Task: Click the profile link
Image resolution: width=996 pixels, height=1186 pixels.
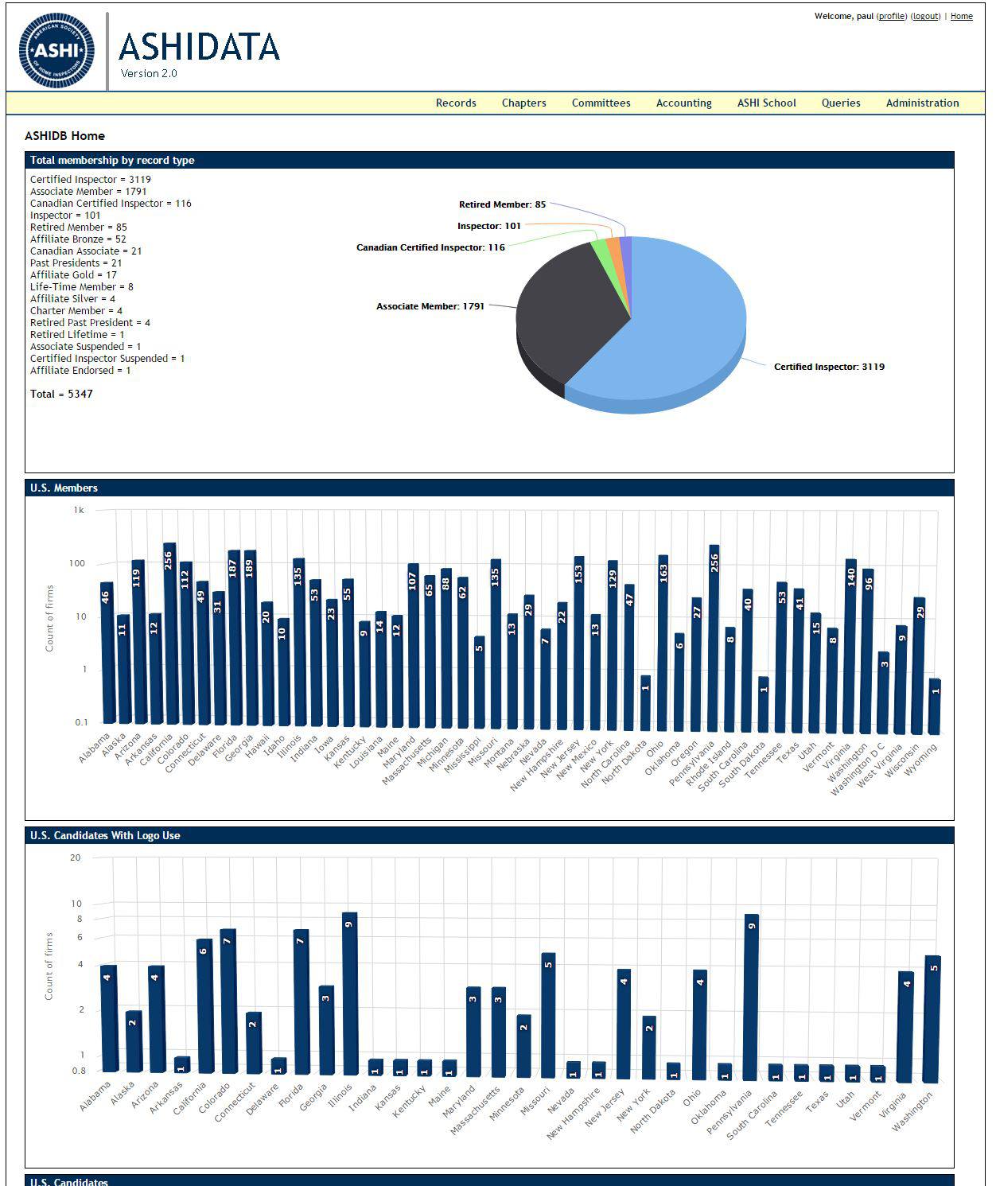Action: point(892,16)
